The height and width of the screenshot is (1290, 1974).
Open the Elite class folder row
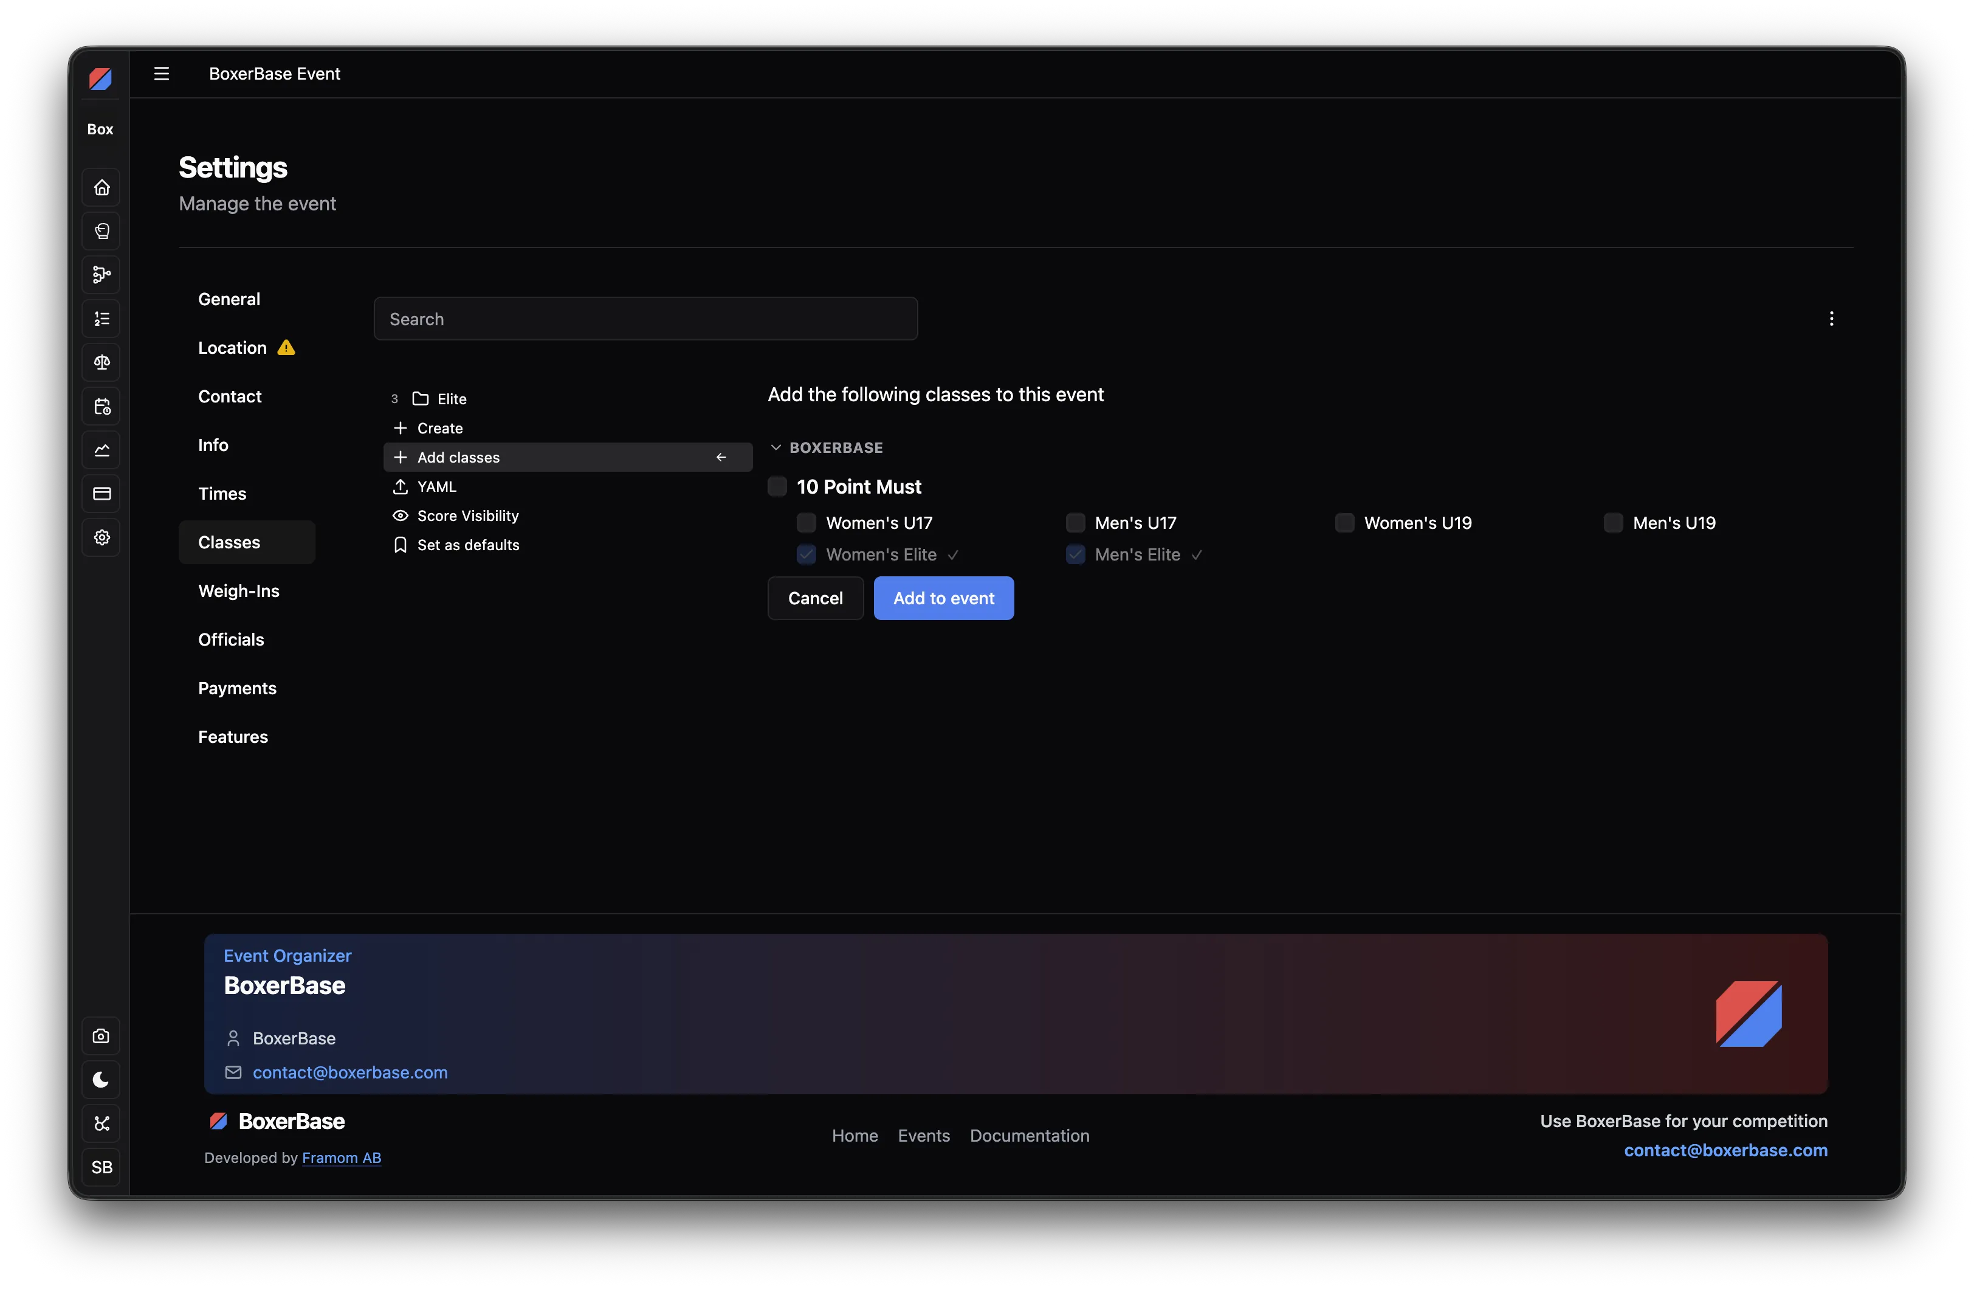(567, 399)
